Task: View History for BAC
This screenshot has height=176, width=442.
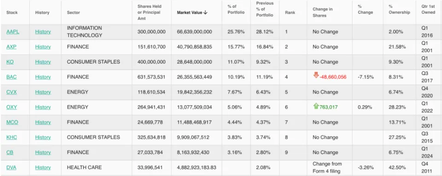Action: pos(43,77)
